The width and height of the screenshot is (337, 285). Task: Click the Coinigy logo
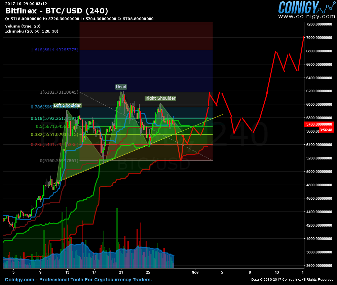click(306, 7)
